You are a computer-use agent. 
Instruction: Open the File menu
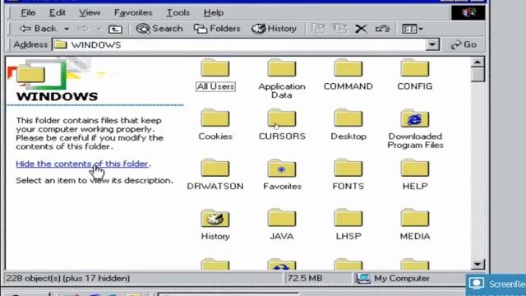coord(28,13)
